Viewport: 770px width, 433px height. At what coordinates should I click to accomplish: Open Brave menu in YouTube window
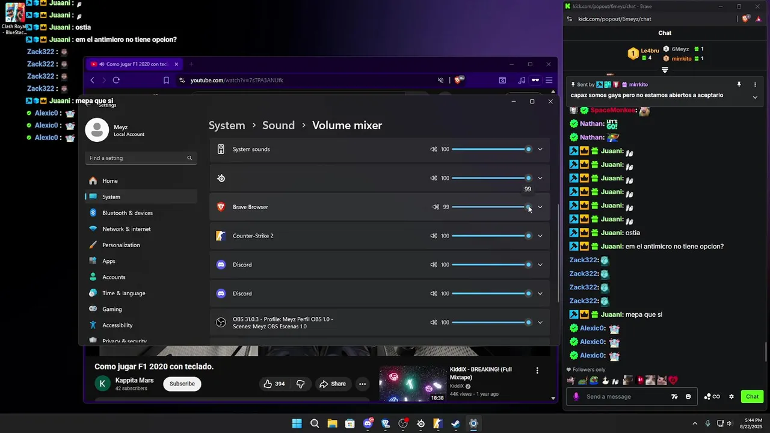point(549,80)
